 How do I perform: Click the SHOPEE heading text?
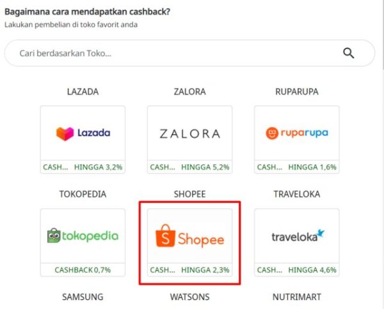click(x=189, y=193)
